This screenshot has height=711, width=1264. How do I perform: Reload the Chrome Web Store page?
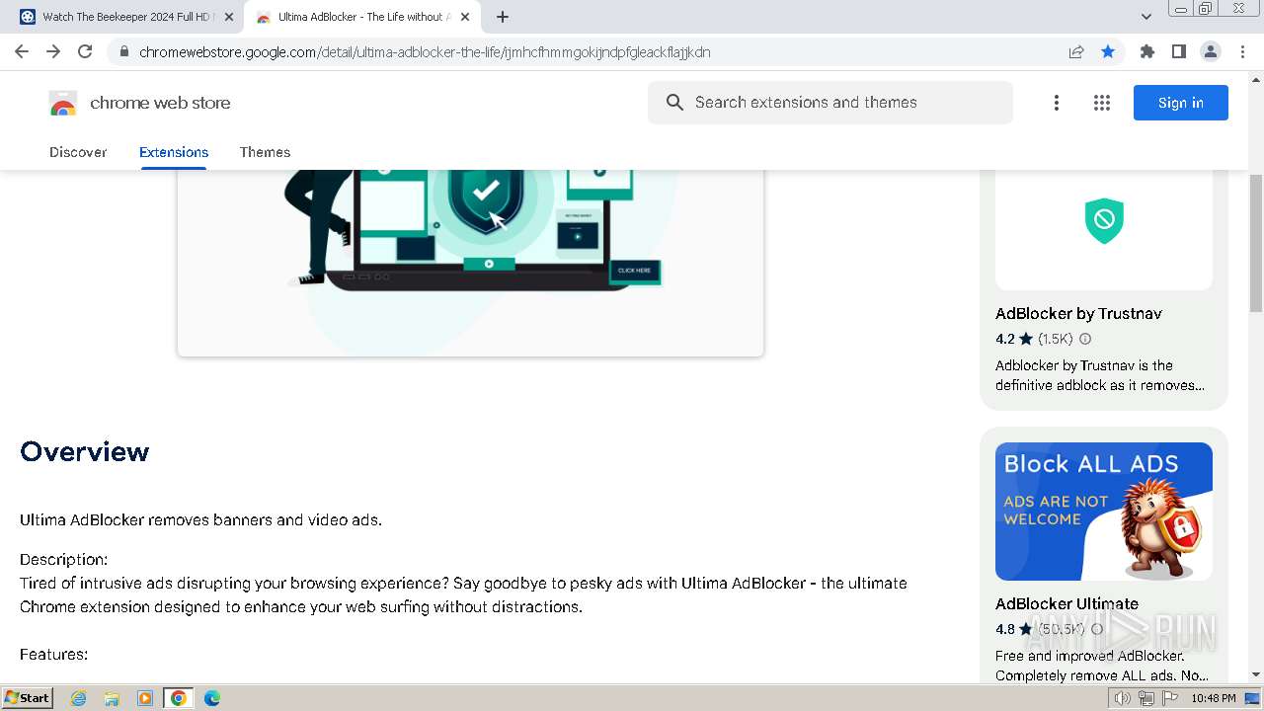[85, 51]
